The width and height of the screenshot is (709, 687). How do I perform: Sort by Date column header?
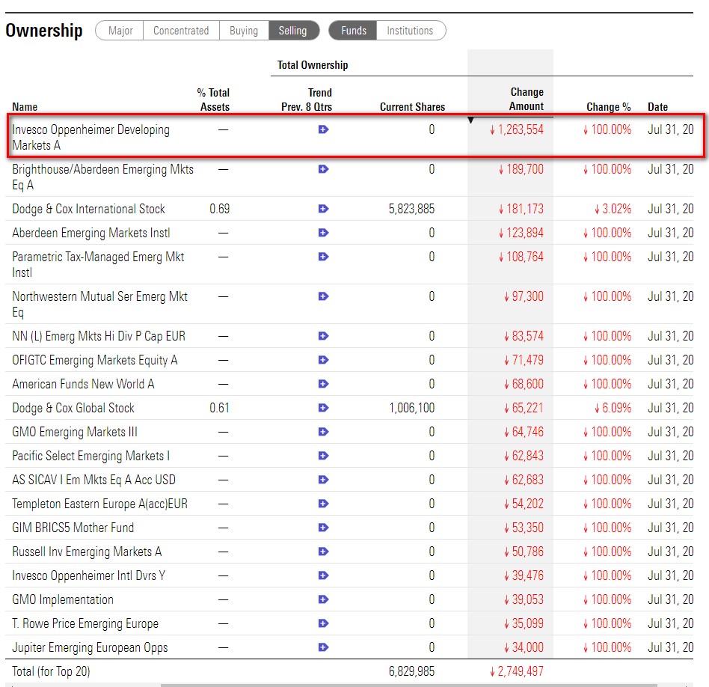coord(657,107)
